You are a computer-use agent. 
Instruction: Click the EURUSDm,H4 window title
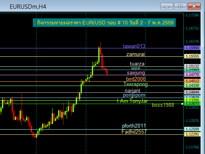[28, 7]
